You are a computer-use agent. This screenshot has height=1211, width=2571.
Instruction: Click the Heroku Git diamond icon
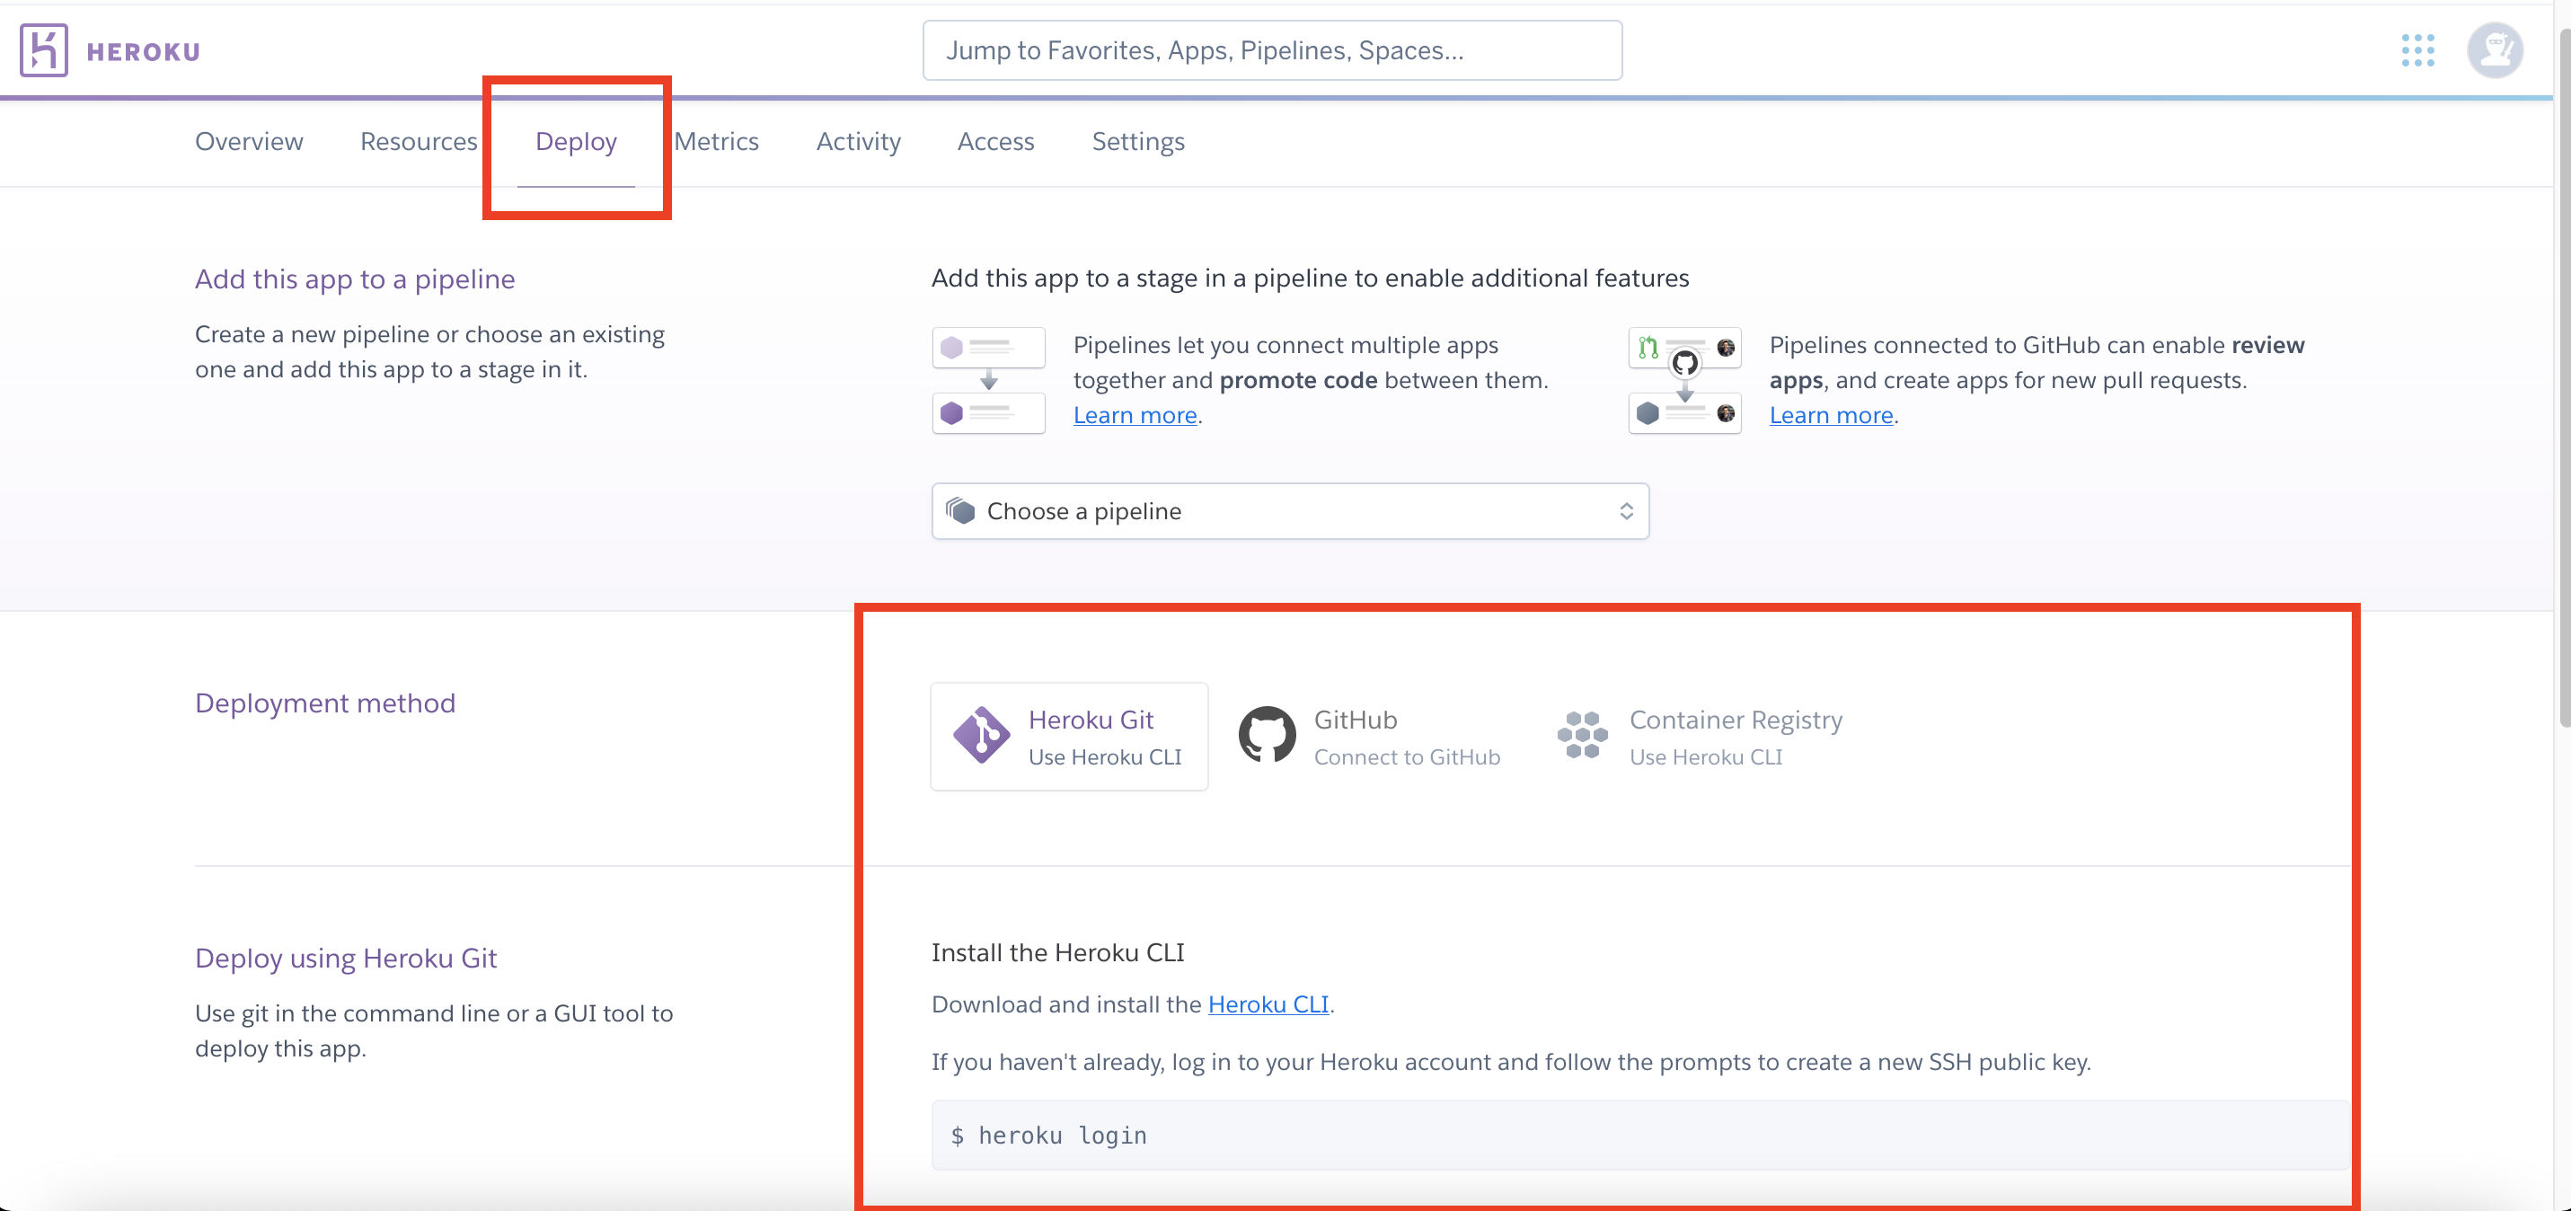click(981, 736)
